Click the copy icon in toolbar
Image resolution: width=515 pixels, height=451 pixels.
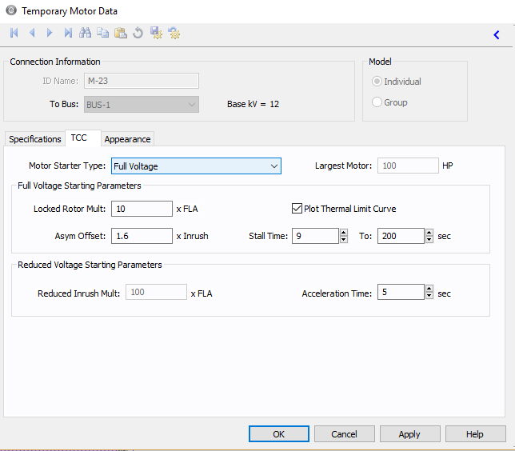click(x=102, y=34)
